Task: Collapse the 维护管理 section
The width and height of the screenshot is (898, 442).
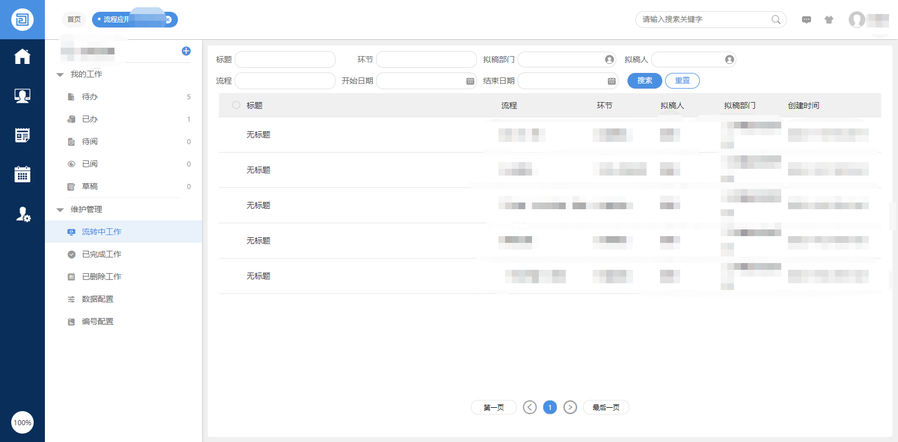Action: 60,210
